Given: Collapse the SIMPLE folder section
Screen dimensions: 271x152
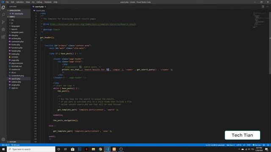Looking at the screenshot, I should coord(12,17).
